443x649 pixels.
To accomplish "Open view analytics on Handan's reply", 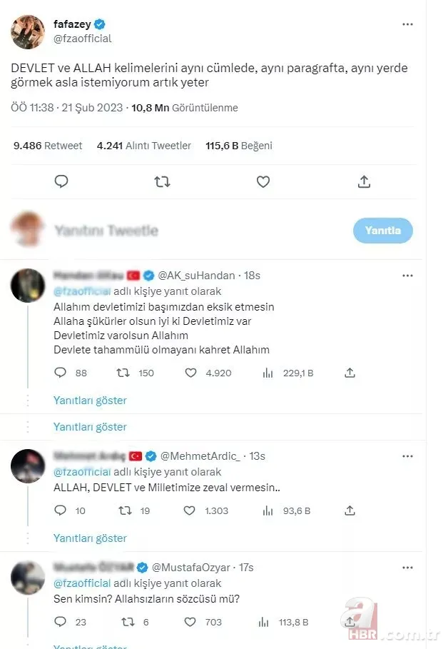I will 266,372.
